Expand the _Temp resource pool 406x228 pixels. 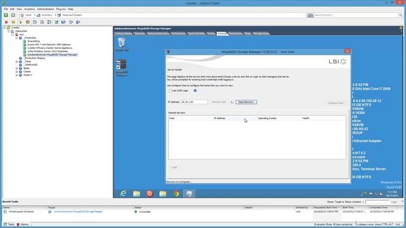tap(17, 61)
